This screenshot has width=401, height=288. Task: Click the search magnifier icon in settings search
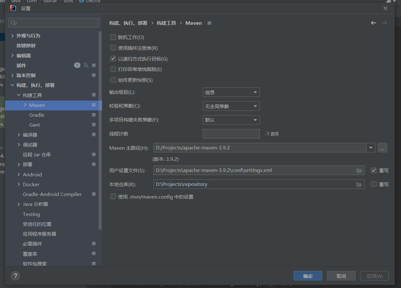13,23
